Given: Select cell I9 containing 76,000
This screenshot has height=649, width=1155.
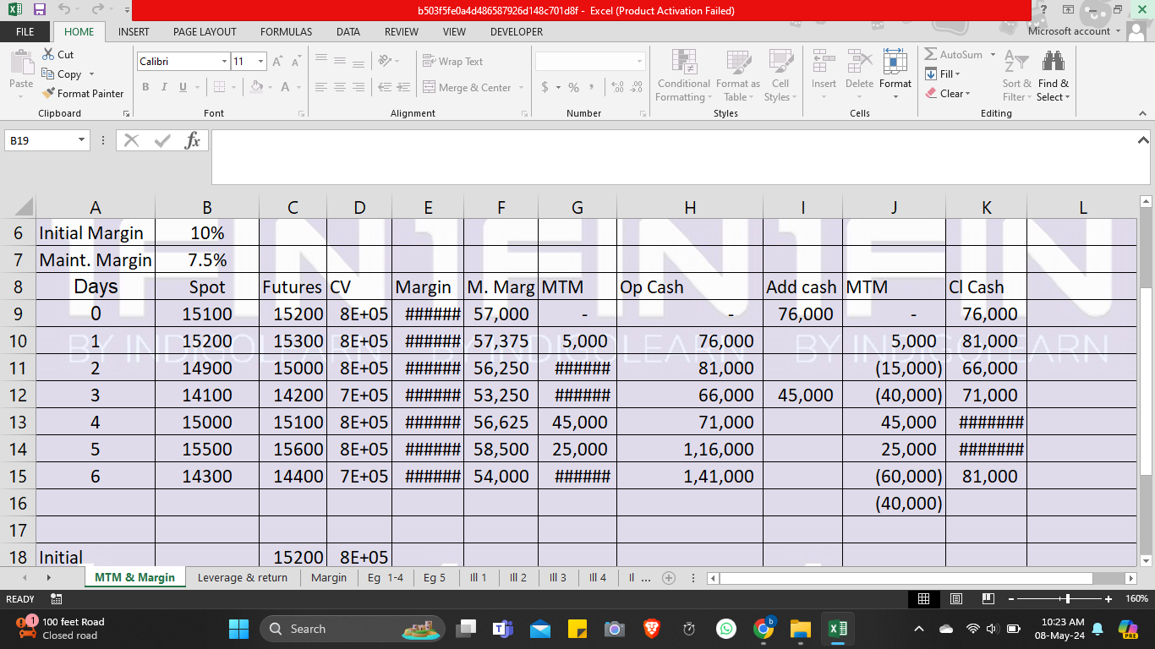Looking at the screenshot, I should coord(802,314).
